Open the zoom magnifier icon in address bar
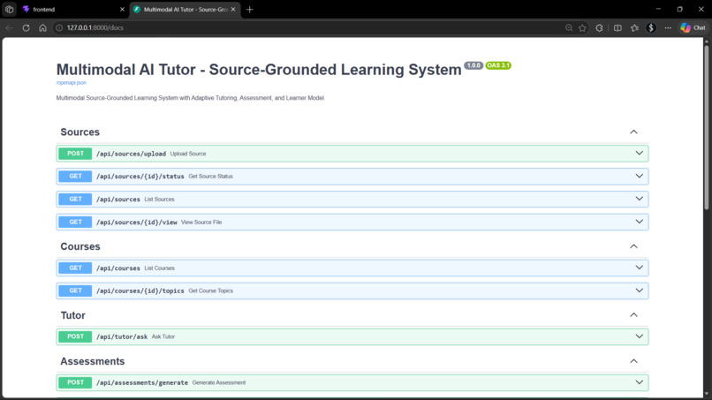Image resolution: width=712 pixels, height=400 pixels. (x=569, y=27)
